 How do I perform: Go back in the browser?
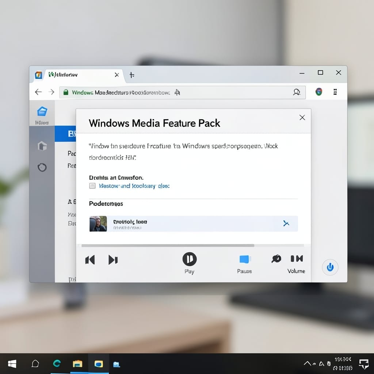(x=38, y=92)
